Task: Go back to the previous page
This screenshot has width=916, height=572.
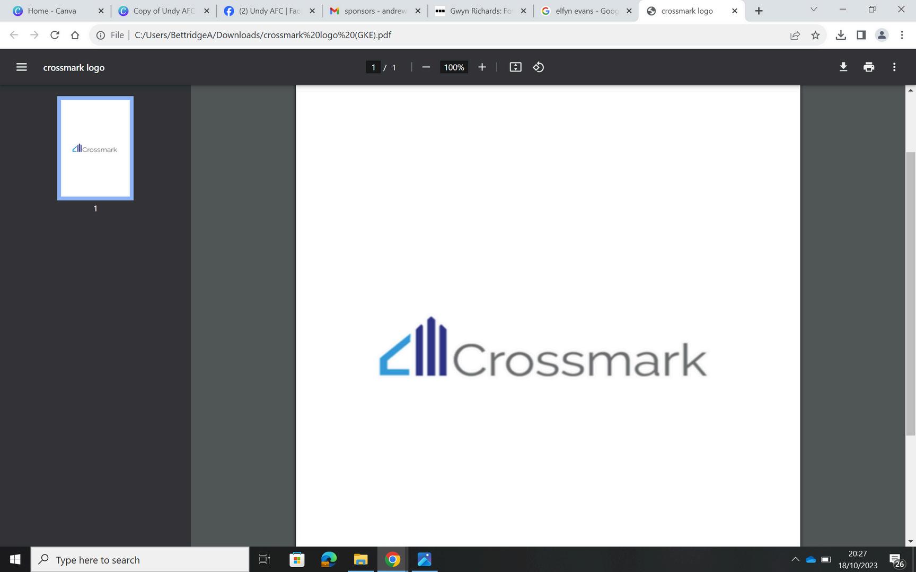Action: (14, 35)
